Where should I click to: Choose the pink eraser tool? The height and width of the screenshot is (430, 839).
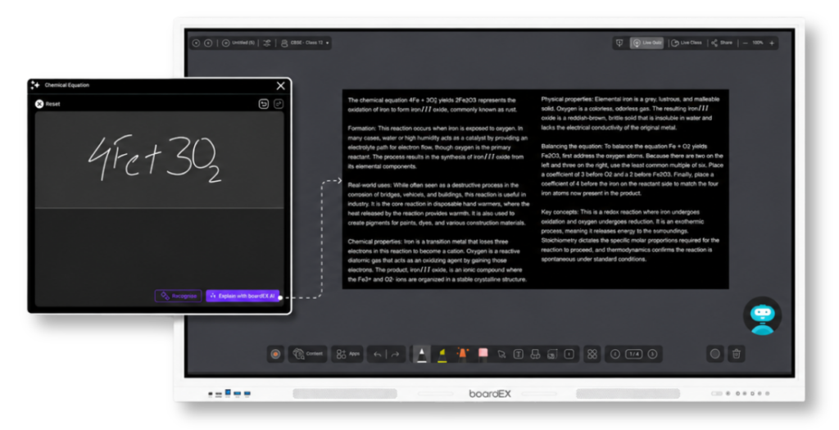(x=483, y=354)
